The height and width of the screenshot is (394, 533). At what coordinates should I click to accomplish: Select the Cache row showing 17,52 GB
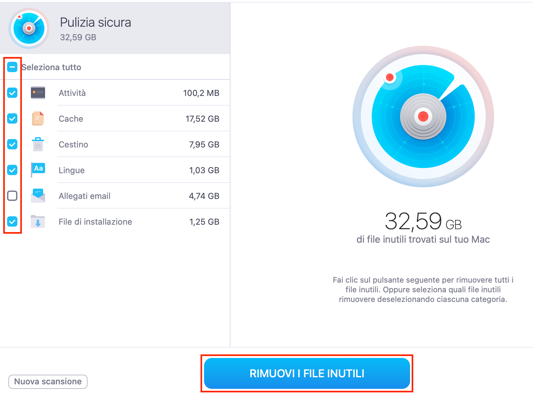(x=138, y=118)
